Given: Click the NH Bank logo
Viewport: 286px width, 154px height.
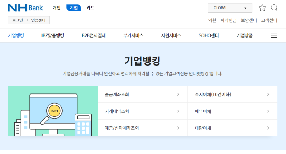Looking at the screenshot, I should click(25, 8).
